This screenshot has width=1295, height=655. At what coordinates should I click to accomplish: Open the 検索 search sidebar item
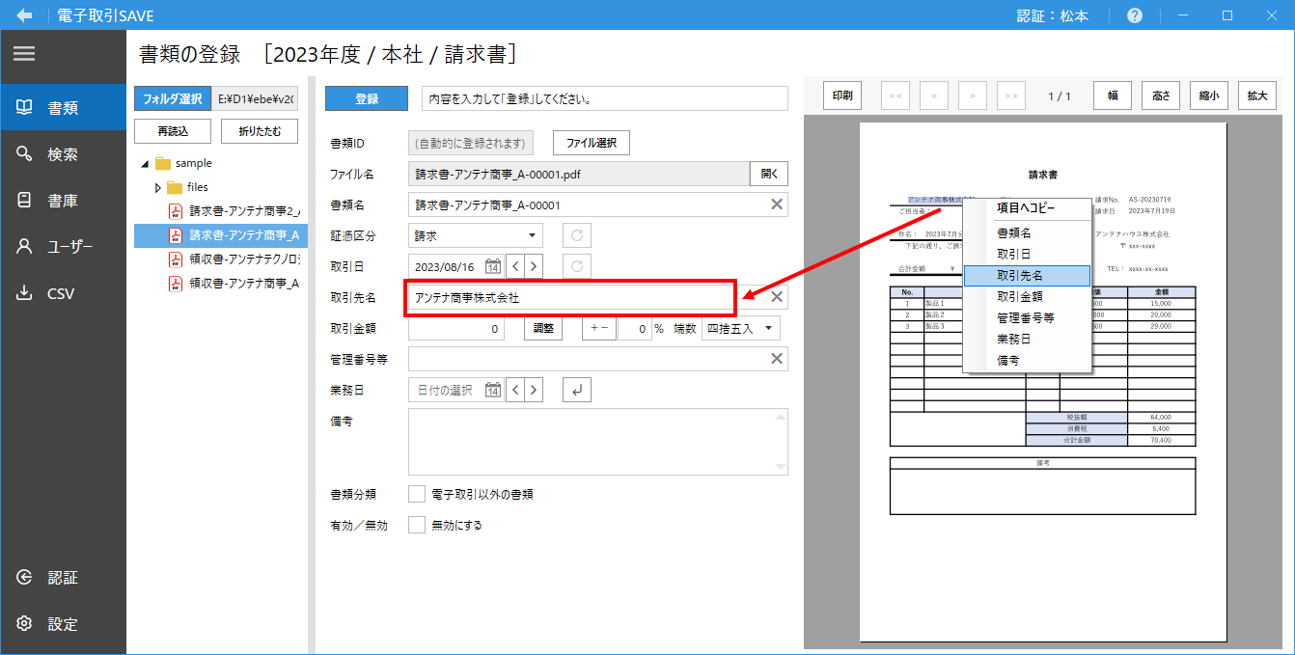(63, 154)
